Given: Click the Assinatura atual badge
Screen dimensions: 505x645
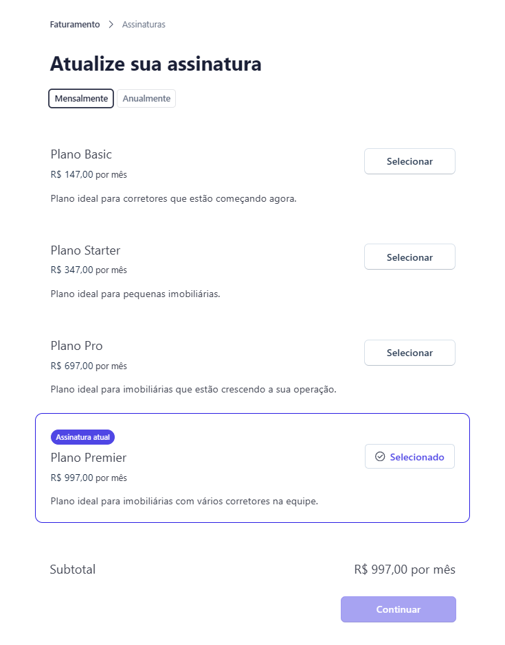Looking at the screenshot, I should point(82,437).
